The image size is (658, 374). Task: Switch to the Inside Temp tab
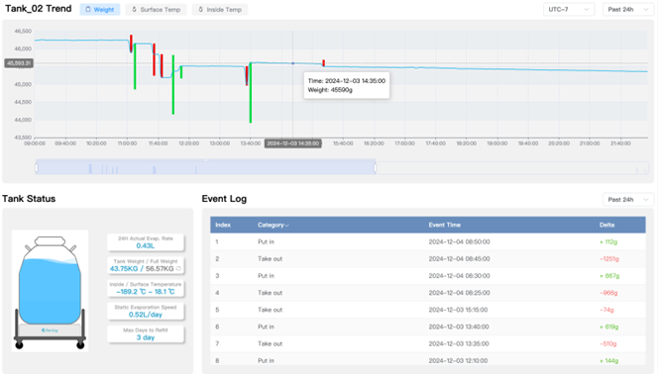[x=220, y=9]
